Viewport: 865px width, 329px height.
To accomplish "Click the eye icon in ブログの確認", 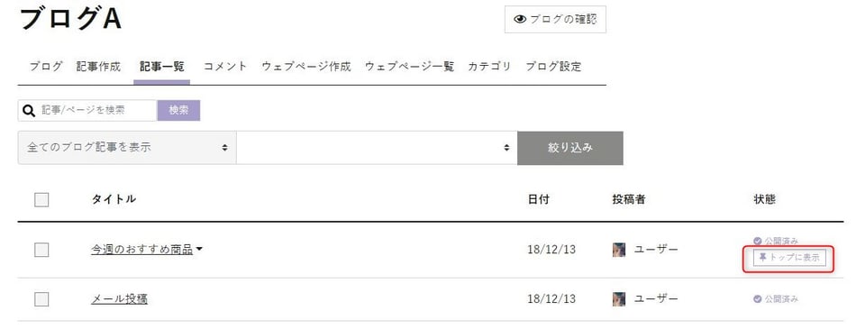I will coord(520,19).
